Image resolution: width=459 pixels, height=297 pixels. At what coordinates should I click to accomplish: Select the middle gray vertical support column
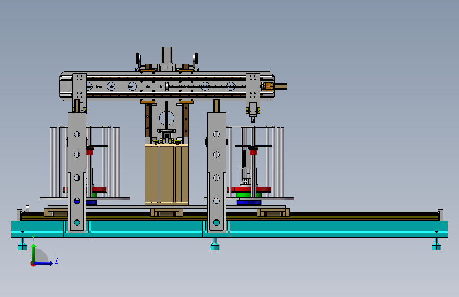[217, 172]
